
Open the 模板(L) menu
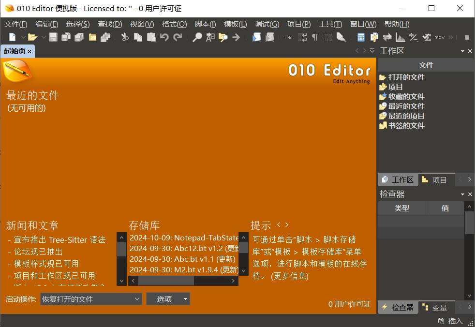(235, 24)
